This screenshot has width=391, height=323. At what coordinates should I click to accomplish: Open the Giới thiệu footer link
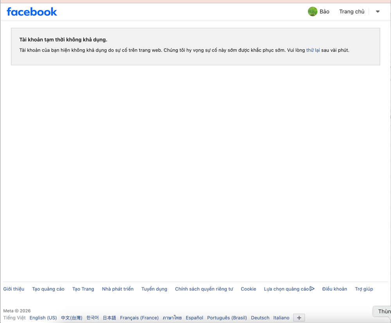point(14,289)
